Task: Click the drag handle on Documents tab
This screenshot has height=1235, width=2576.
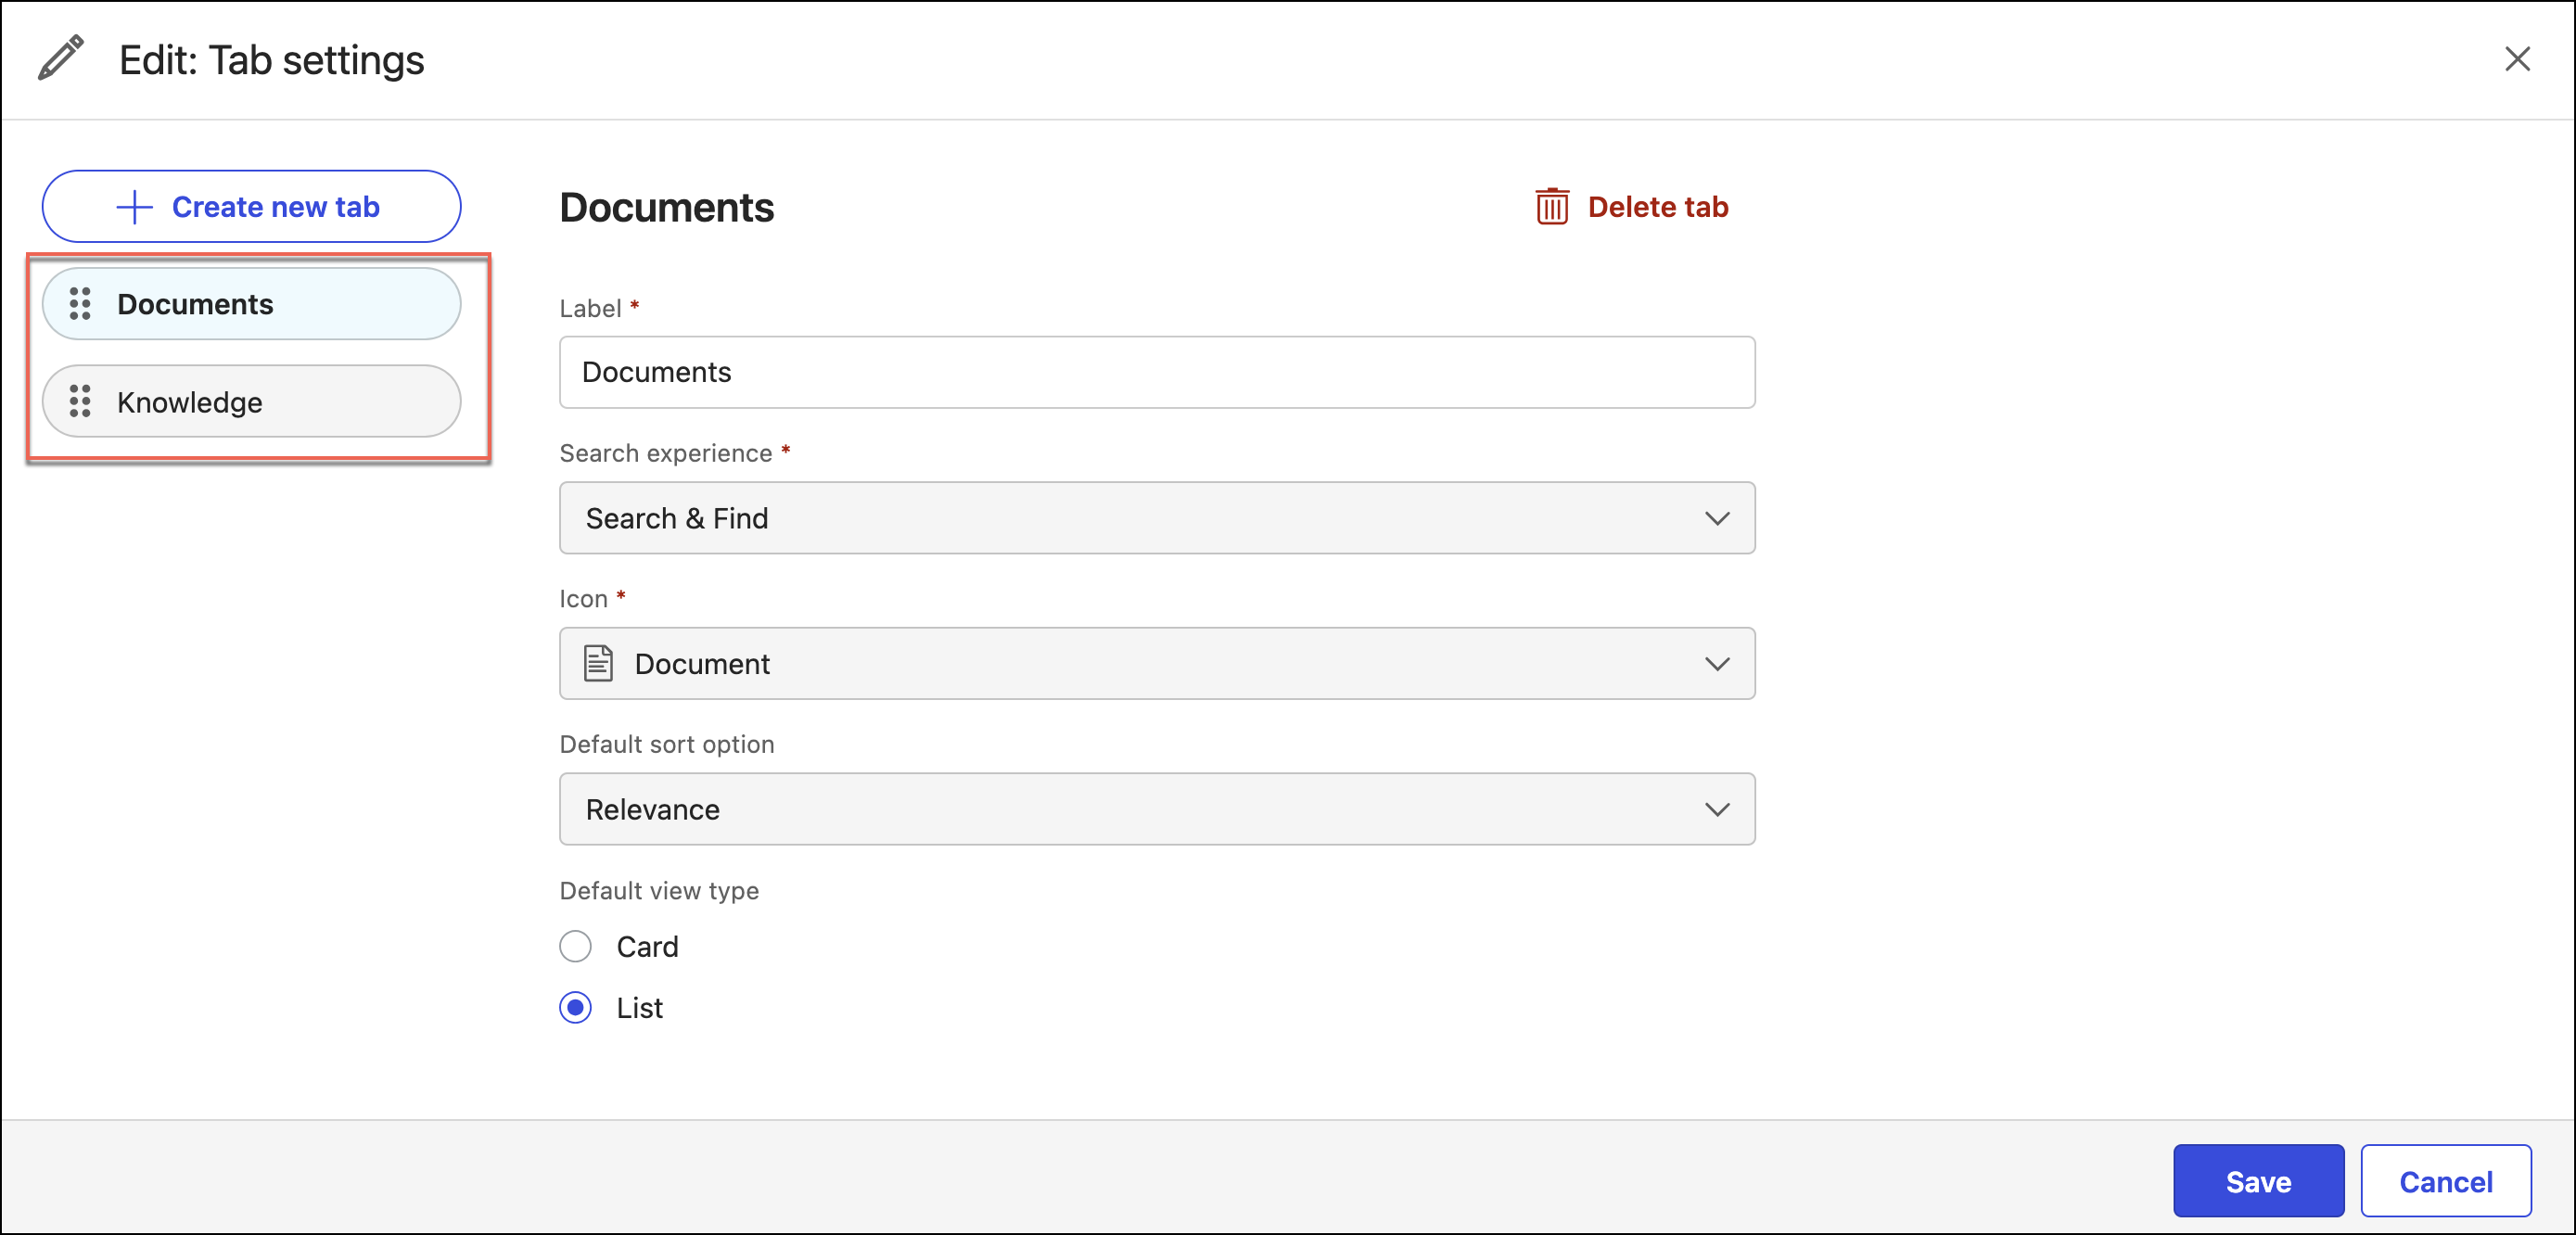Action: point(80,304)
